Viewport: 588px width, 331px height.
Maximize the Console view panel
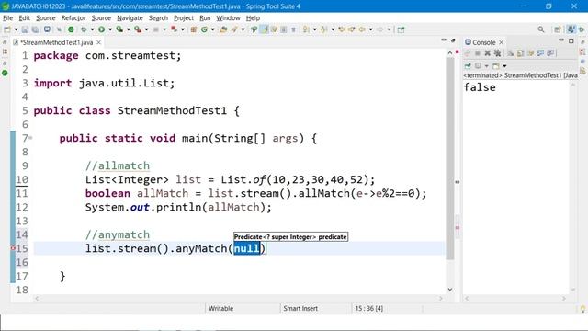coord(571,40)
